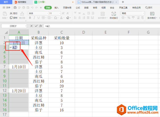Click the Wrap Text (自动换行) button
The image size is (160, 117).
tap(114, 15)
